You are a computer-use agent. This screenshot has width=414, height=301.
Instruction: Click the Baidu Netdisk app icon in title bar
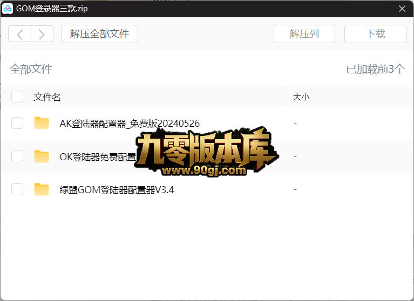coord(8,9)
